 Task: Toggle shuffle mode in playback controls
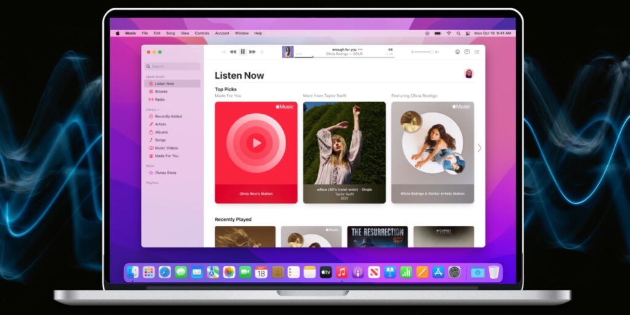pyautogui.click(x=223, y=52)
